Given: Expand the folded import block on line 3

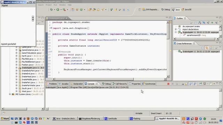Looking at the screenshot, I should [x=51, y=28].
